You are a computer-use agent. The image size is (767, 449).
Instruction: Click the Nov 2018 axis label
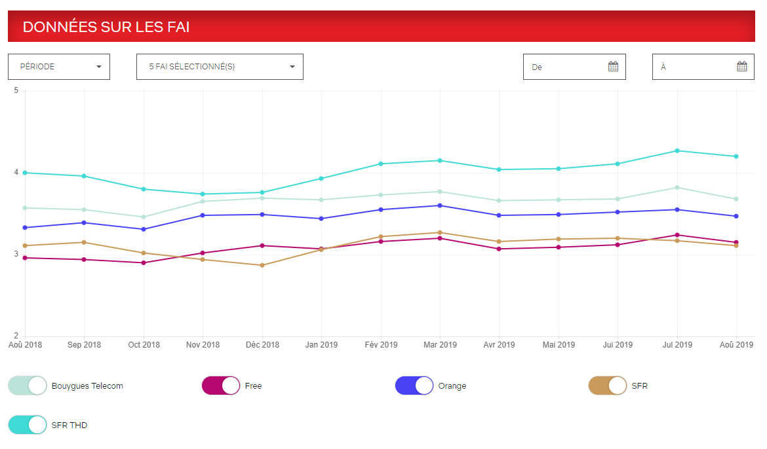click(x=203, y=345)
